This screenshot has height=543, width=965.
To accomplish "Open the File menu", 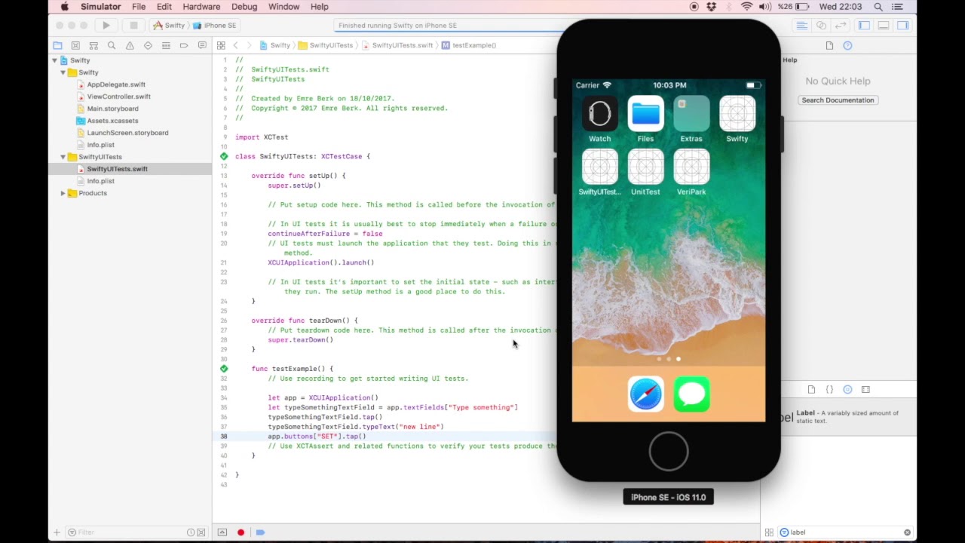I will coord(139,7).
